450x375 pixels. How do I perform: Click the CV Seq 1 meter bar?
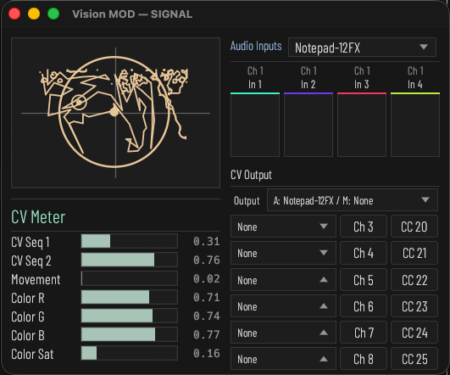pos(130,241)
